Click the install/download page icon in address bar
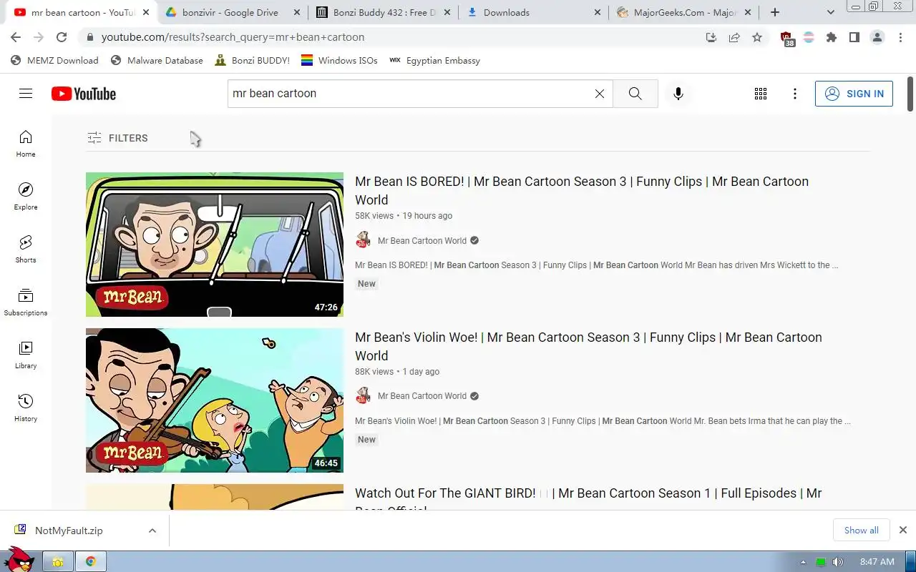The width and height of the screenshot is (916, 572). point(711,37)
